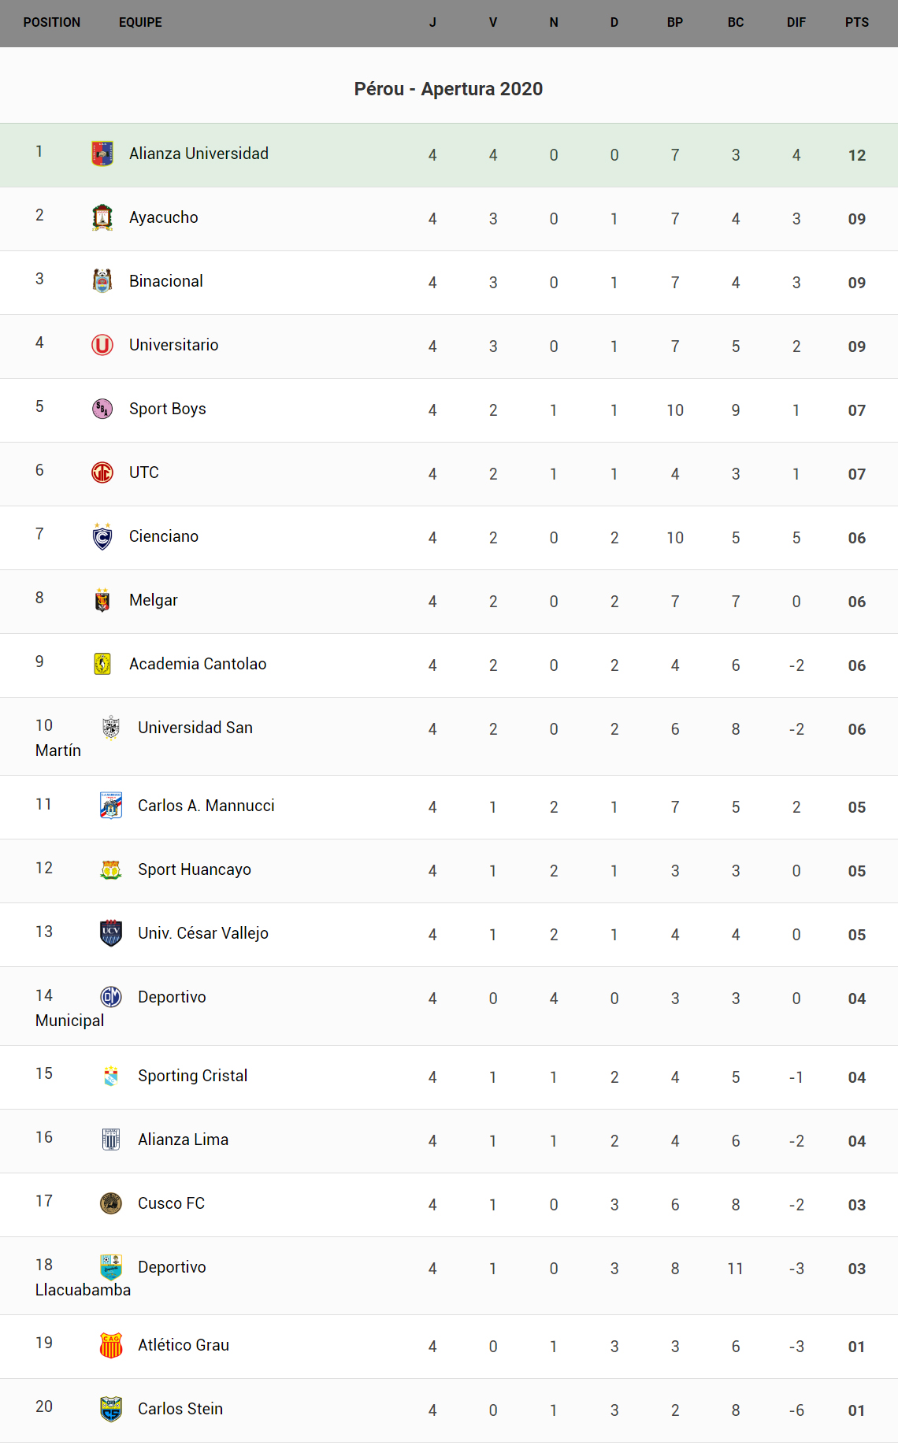Click the Ayacucho team logo
Viewport: 898px width, 1449px height.
102,217
